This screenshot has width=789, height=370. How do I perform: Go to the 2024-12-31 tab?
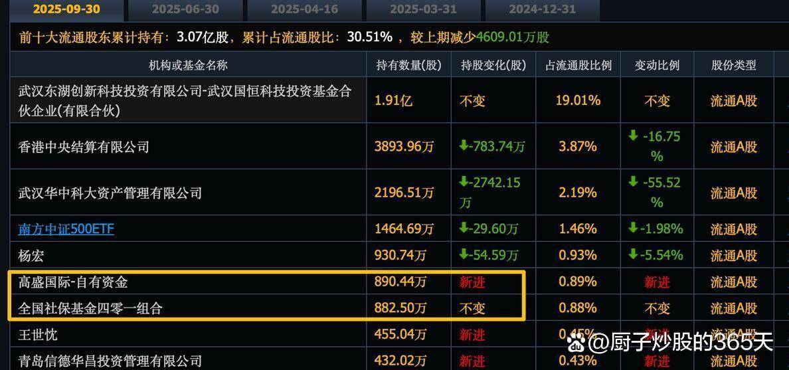coord(541,9)
